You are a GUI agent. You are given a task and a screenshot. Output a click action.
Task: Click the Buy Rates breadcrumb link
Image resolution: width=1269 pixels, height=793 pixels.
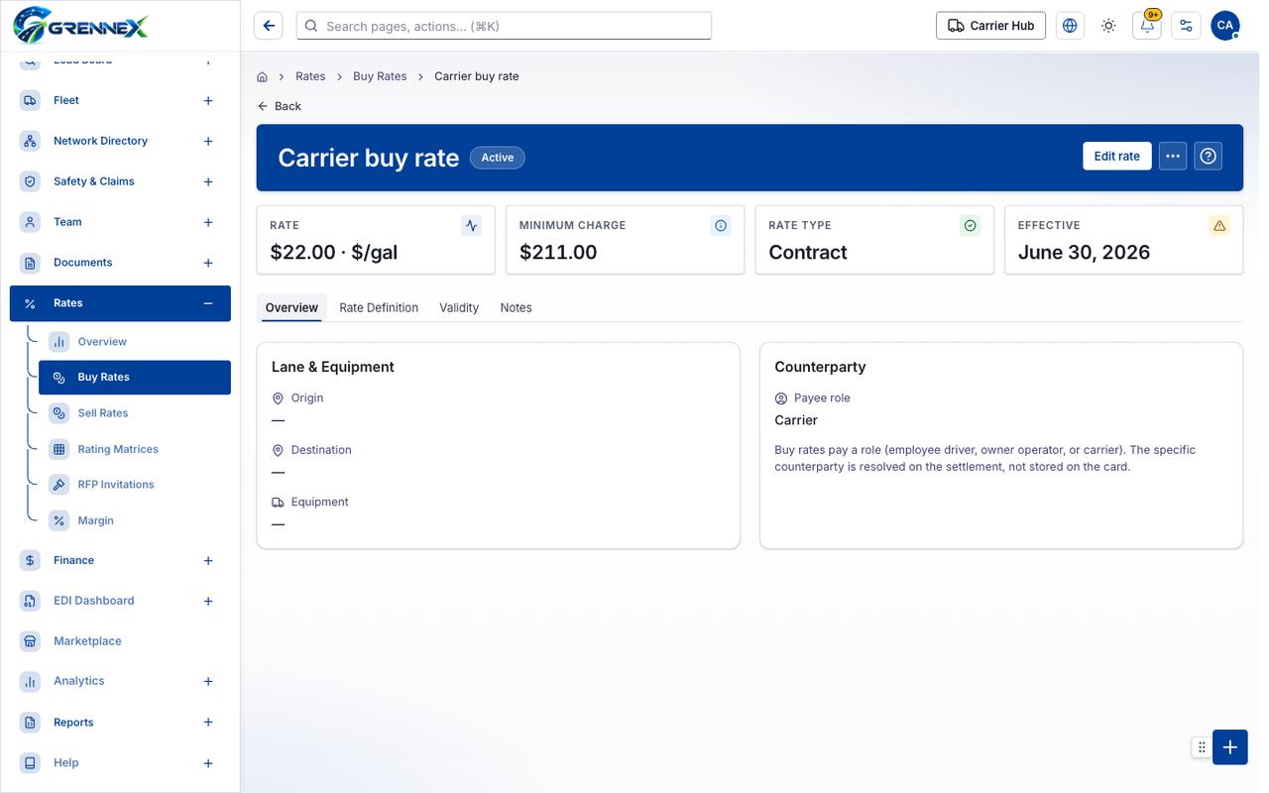(380, 76)
